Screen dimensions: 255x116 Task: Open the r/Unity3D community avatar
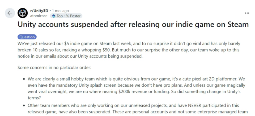pyautogui.click(x=22, y=13)
